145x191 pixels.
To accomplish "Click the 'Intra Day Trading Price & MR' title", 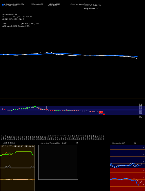I will click(53, 143).
